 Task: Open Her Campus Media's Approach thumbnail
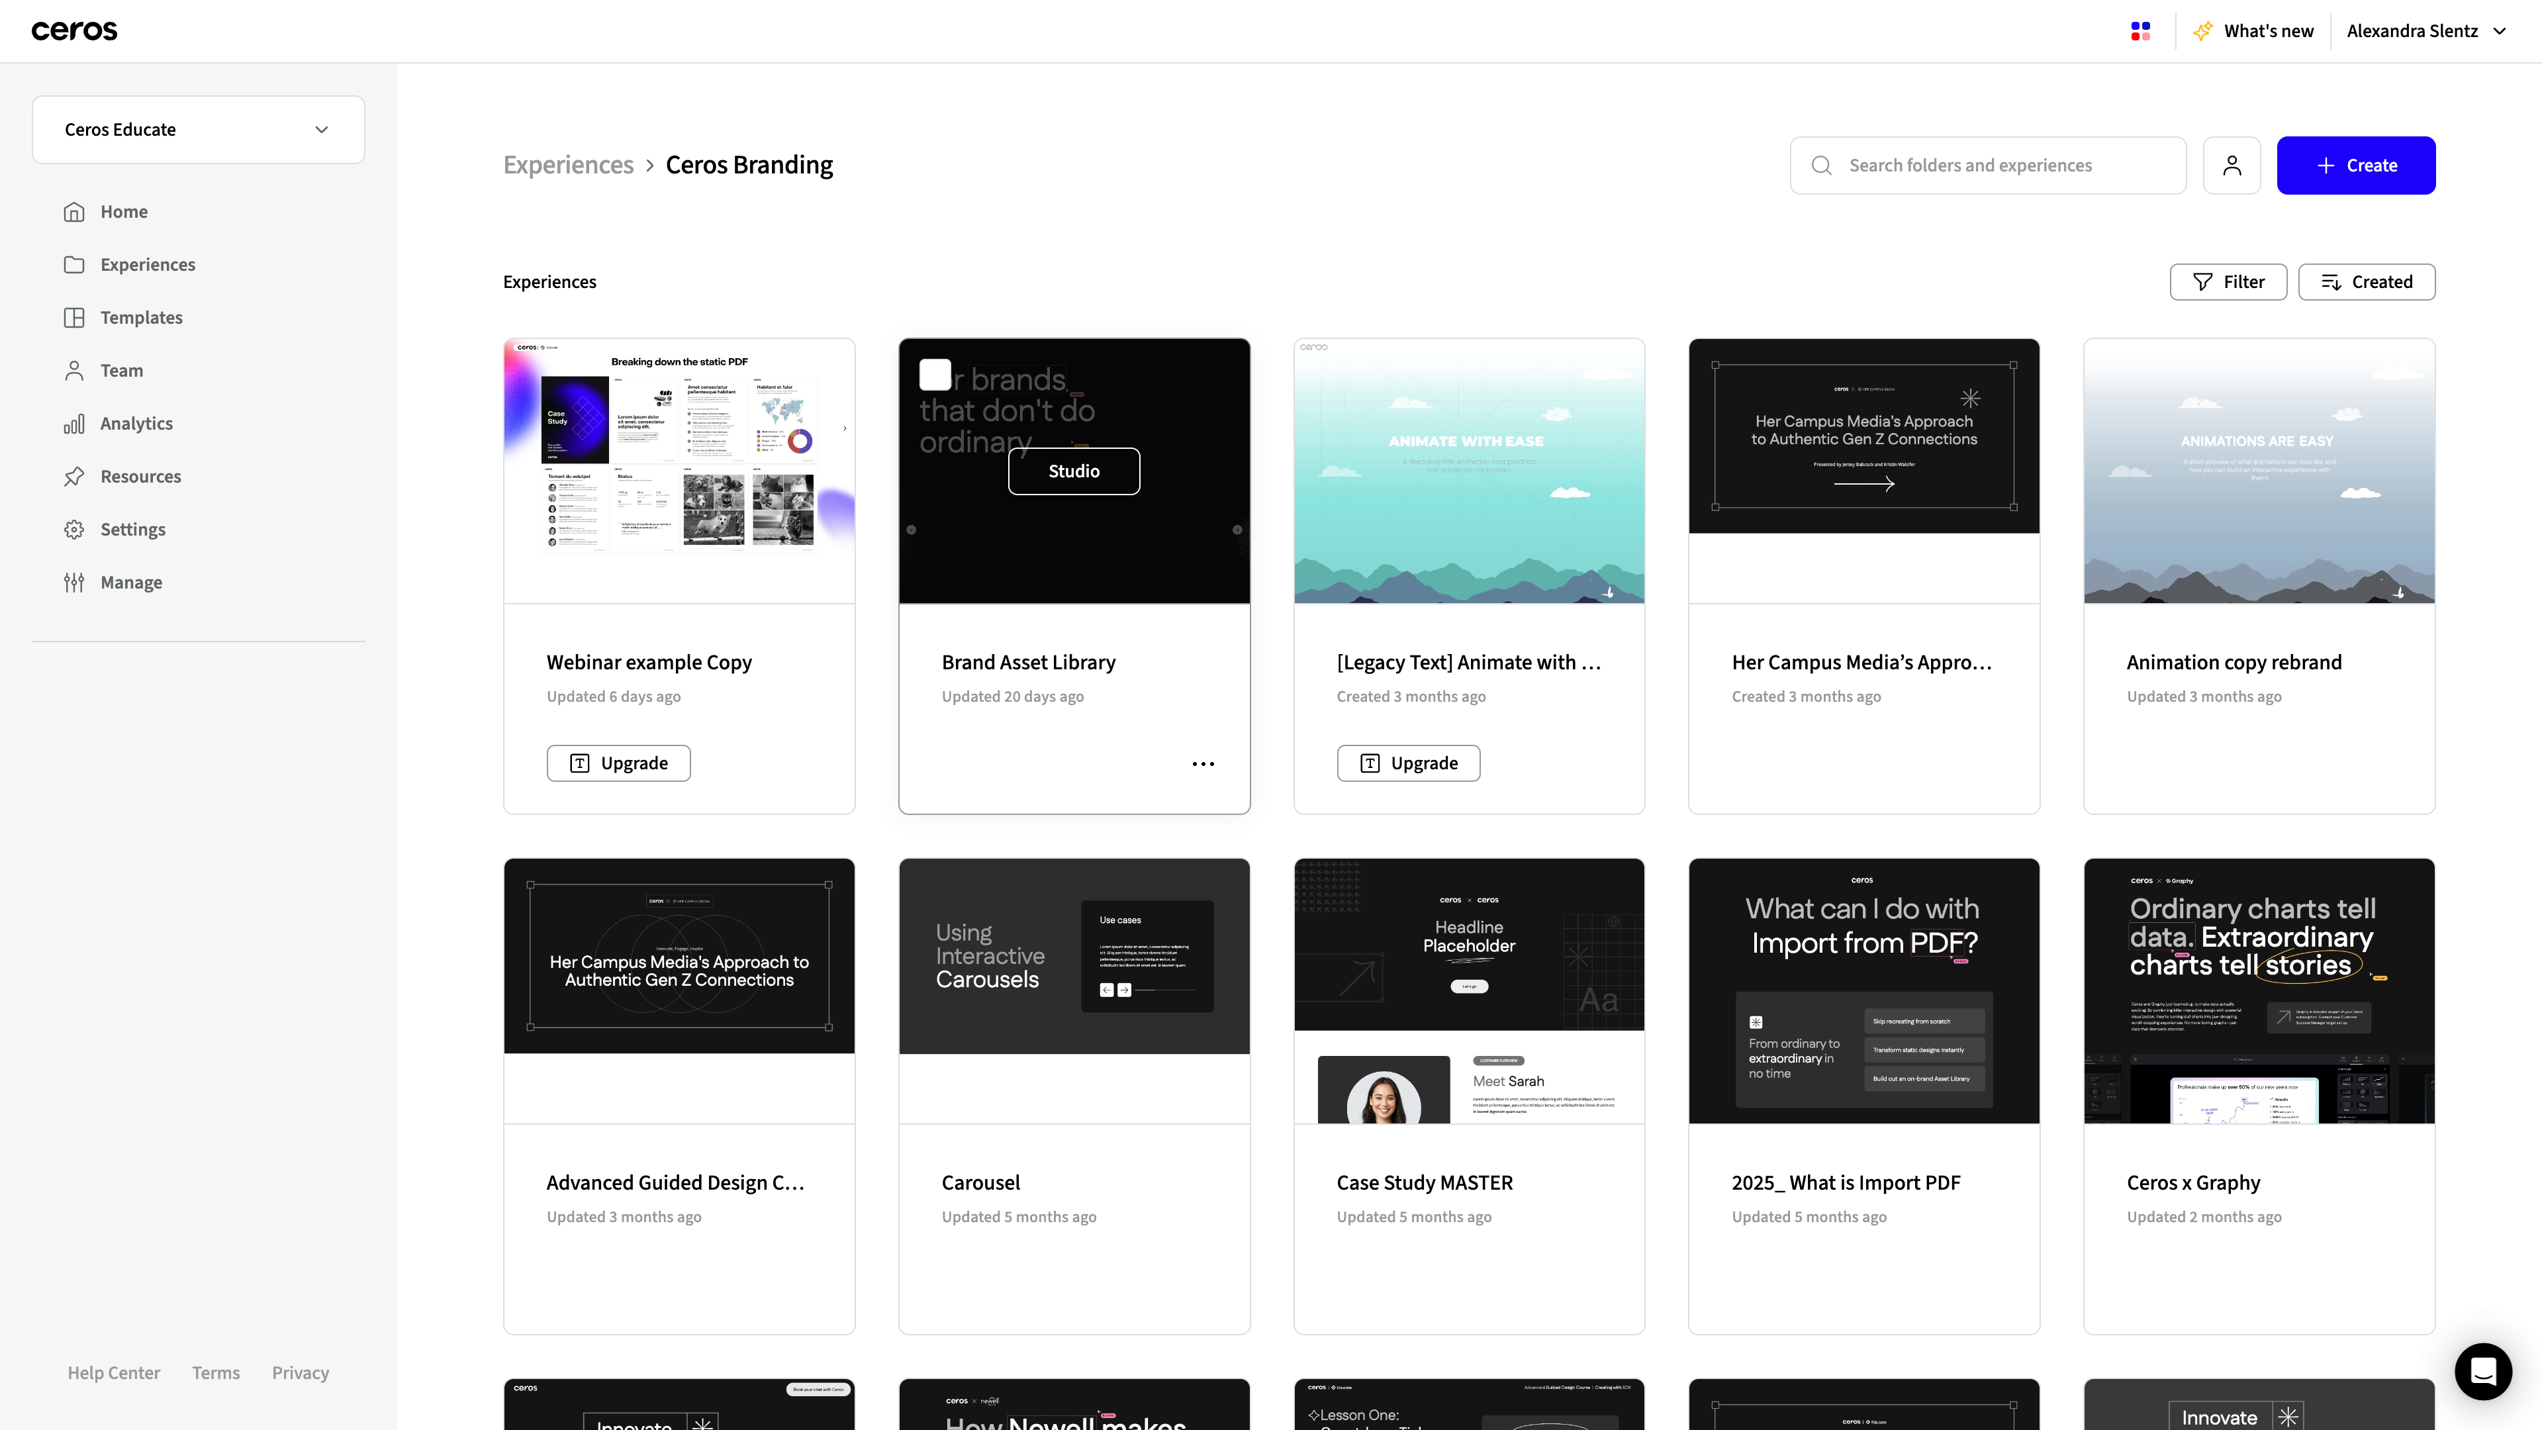click(x=1863, y=472)
